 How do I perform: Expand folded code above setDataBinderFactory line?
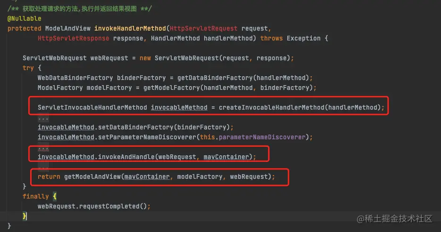tap(43, 119)
